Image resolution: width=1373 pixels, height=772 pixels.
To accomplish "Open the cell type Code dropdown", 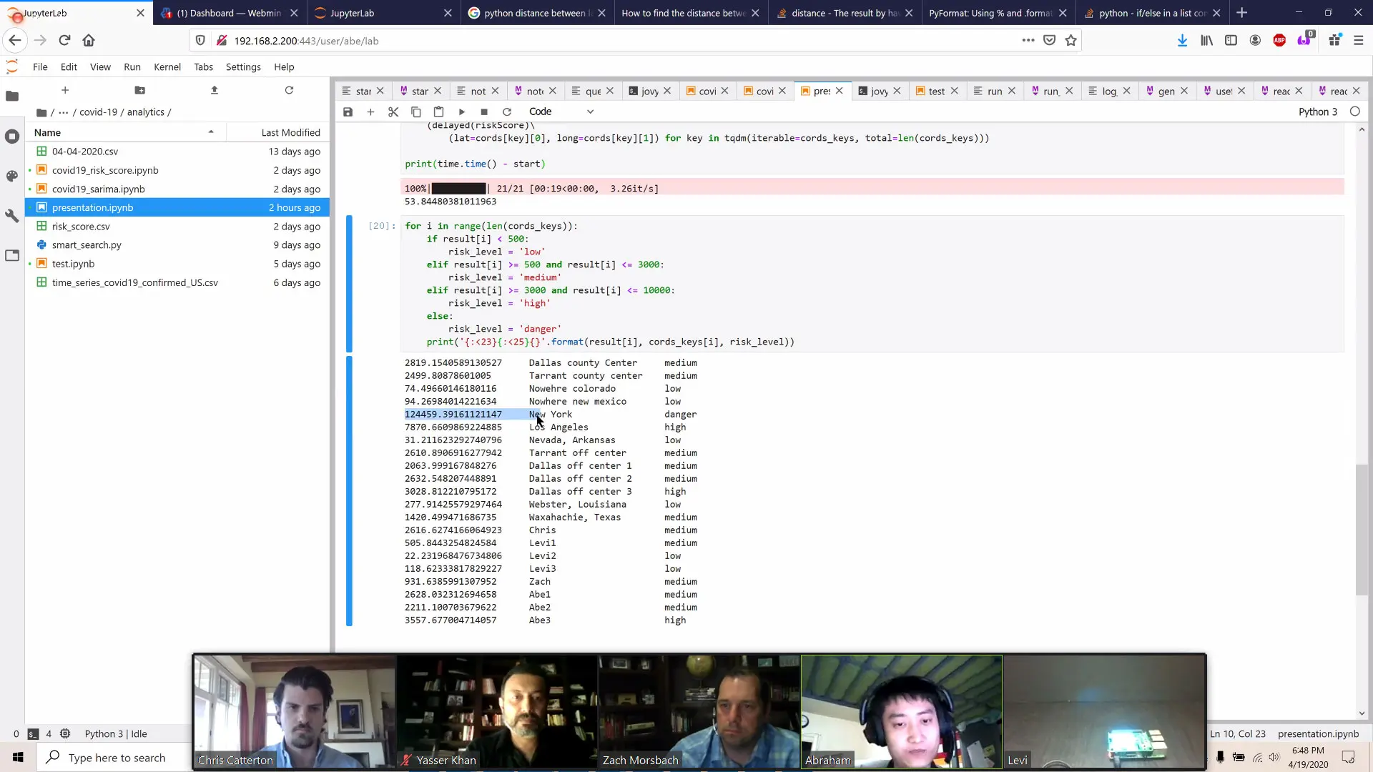I will tap(561, 112).
